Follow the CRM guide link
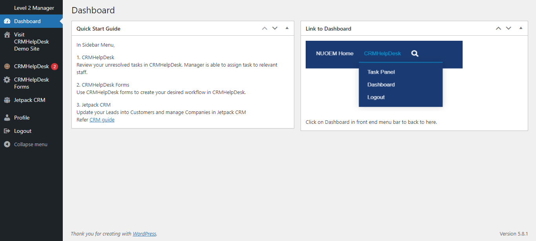Screen dimensions: 536x241 102,120
